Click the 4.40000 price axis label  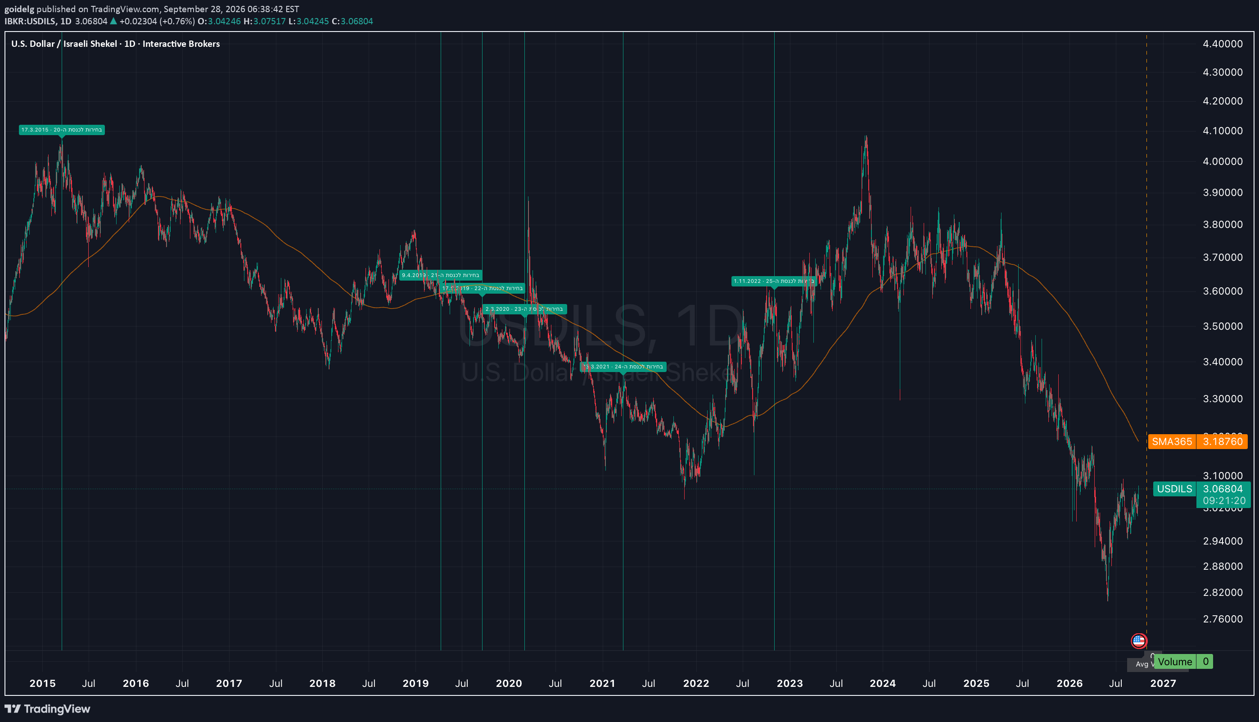click(1223, 44)
